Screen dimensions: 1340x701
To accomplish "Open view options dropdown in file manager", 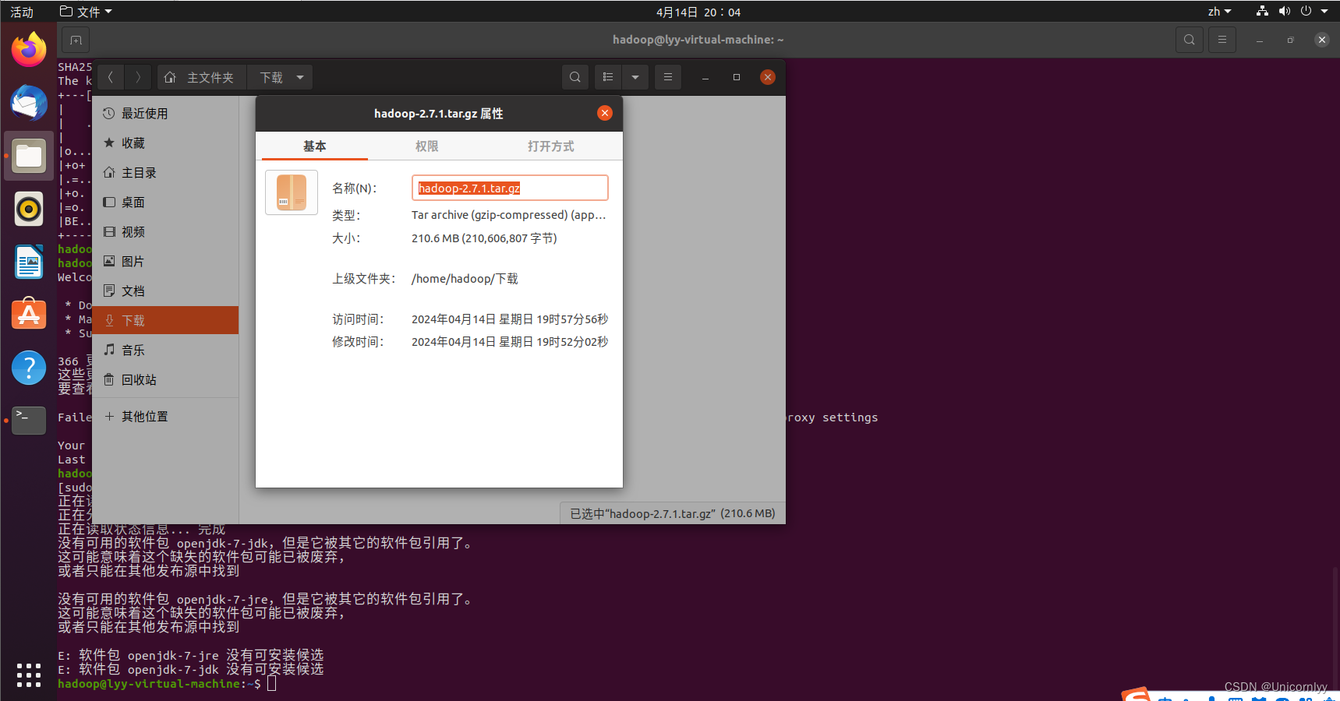I will pyautogui.click(x=635, y=77).
